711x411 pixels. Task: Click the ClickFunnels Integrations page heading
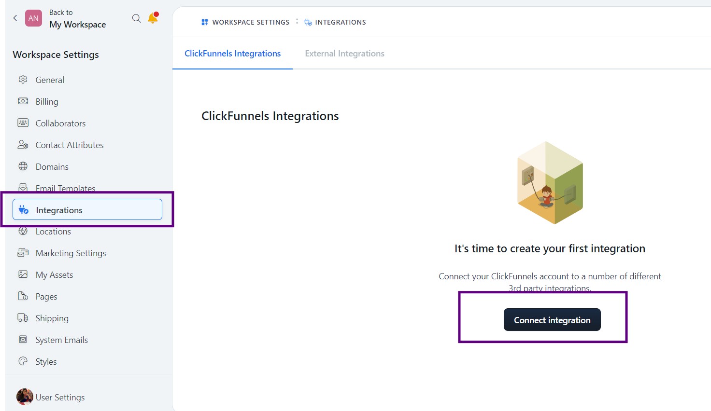pyautogui.click(x=270, y=116)
